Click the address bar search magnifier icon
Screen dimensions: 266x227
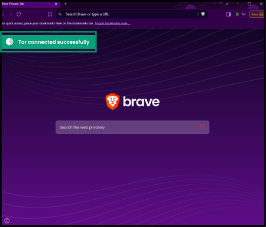tap(60, 14)
